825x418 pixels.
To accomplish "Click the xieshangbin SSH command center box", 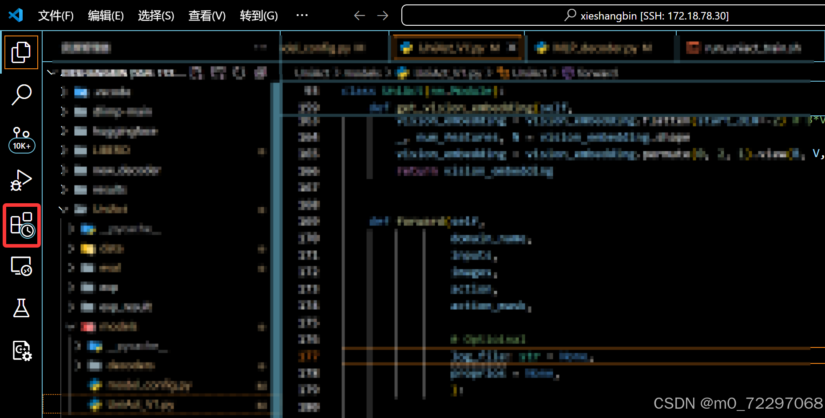I will [x=613, y=16].
